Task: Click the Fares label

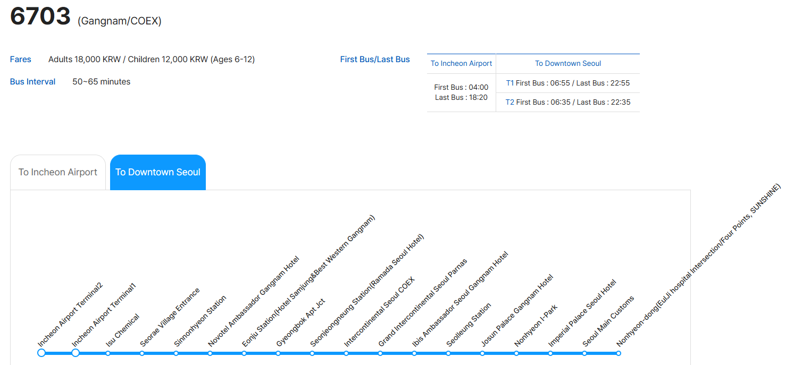Action: [x=21, y=60]
